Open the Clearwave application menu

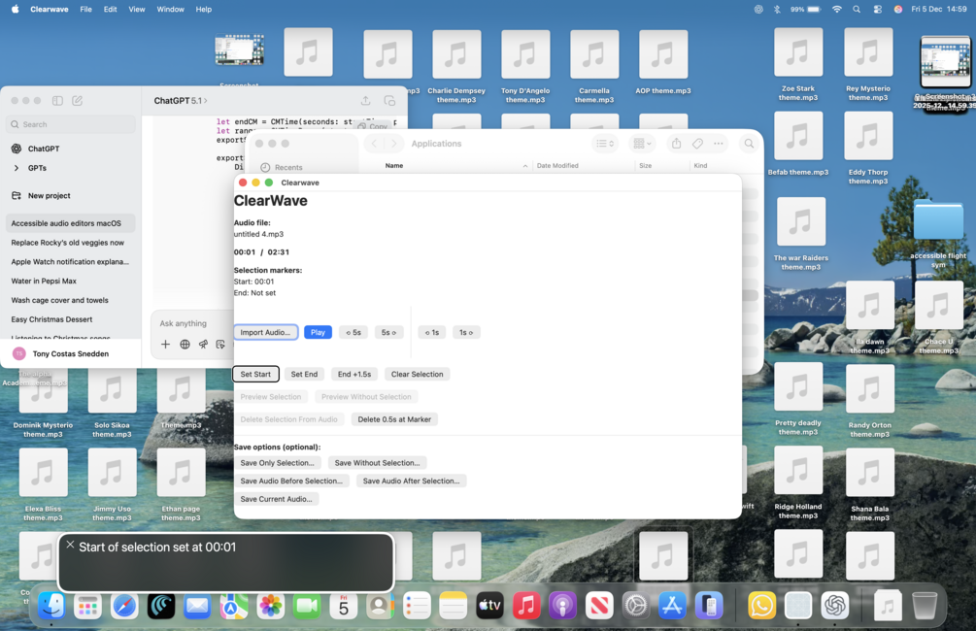[50, 10]
